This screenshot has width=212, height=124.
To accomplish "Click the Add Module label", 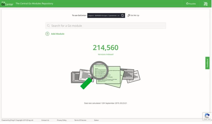I will (x=58, y=34).
